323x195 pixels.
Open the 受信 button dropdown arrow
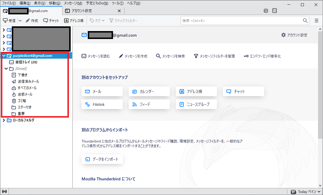(20, 21)
